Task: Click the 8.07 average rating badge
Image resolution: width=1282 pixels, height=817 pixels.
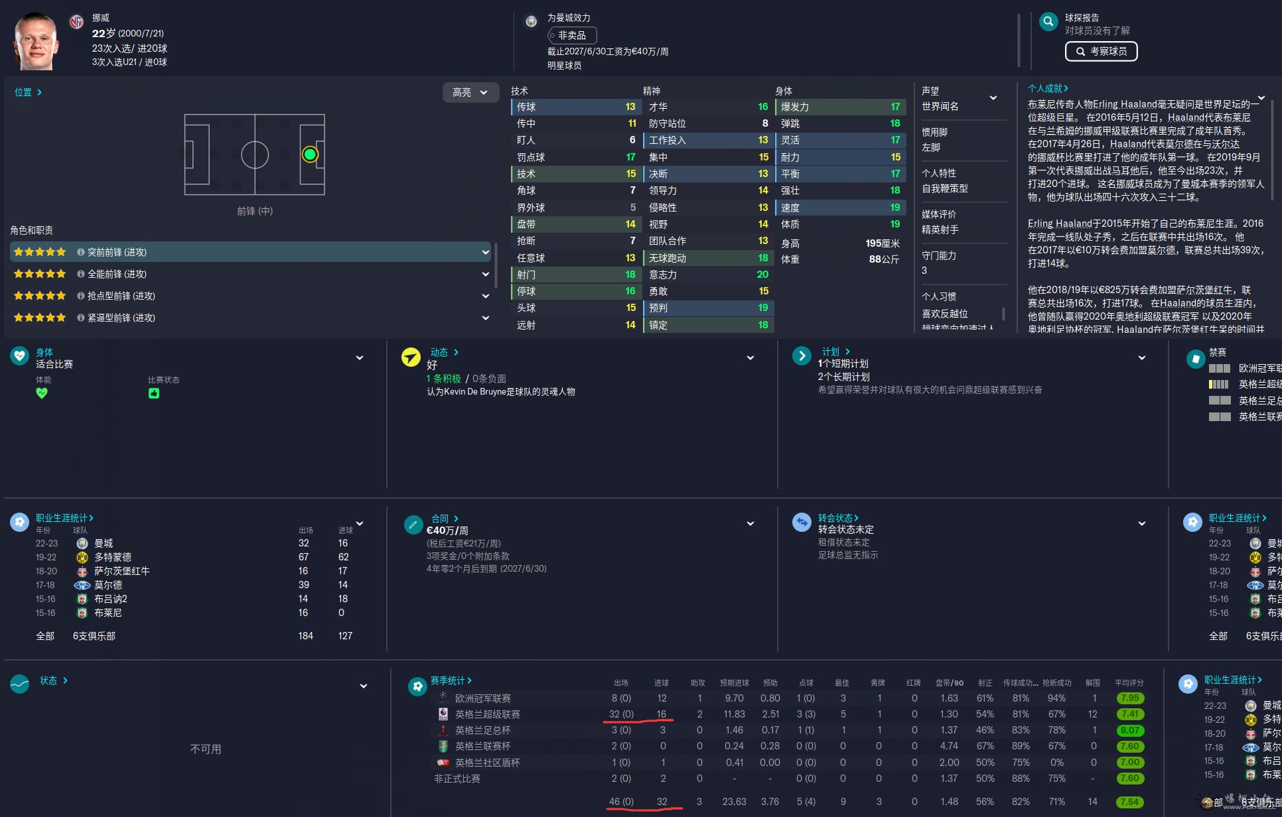Action: 1129,730
